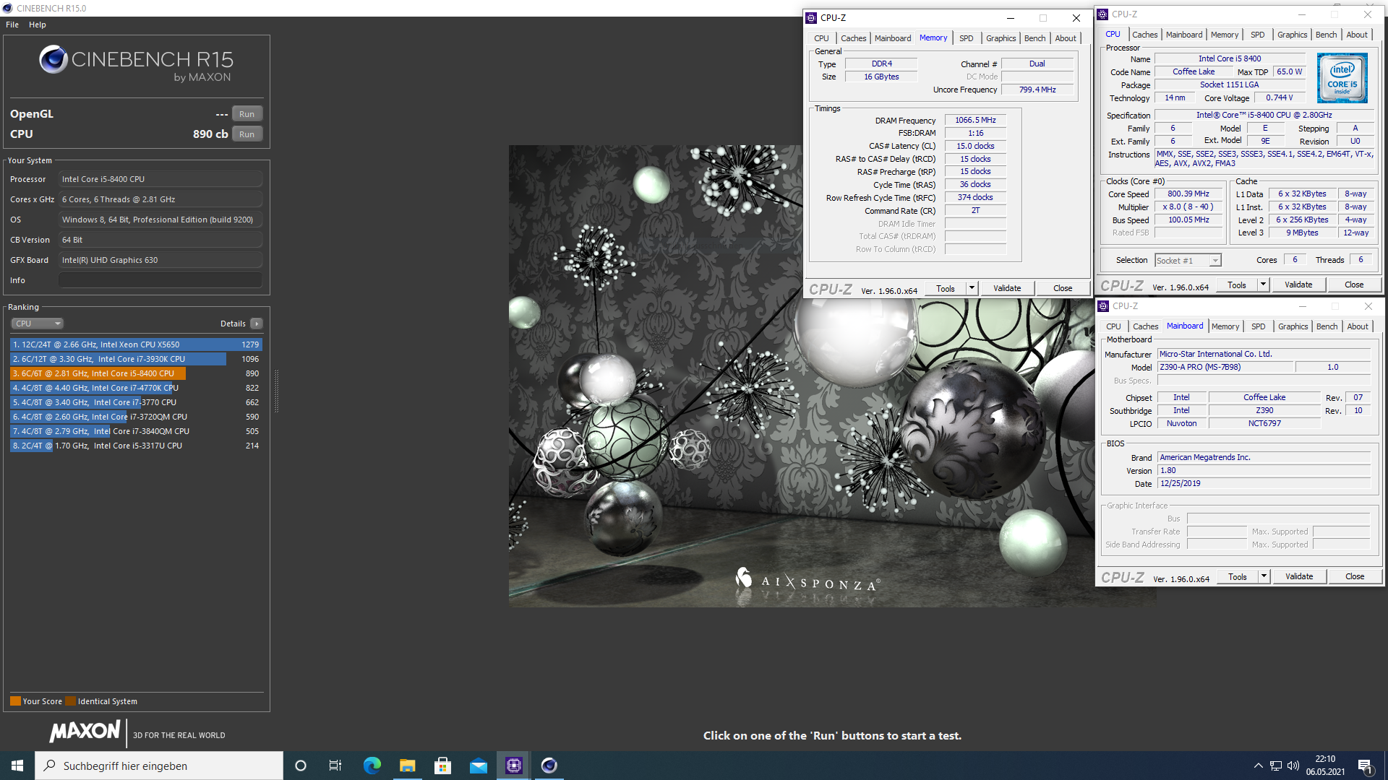Switch to Caches tab in Memory CPU-Z window
The height and width of the screenshot is (780, 1388).
(x=853, y=38)
